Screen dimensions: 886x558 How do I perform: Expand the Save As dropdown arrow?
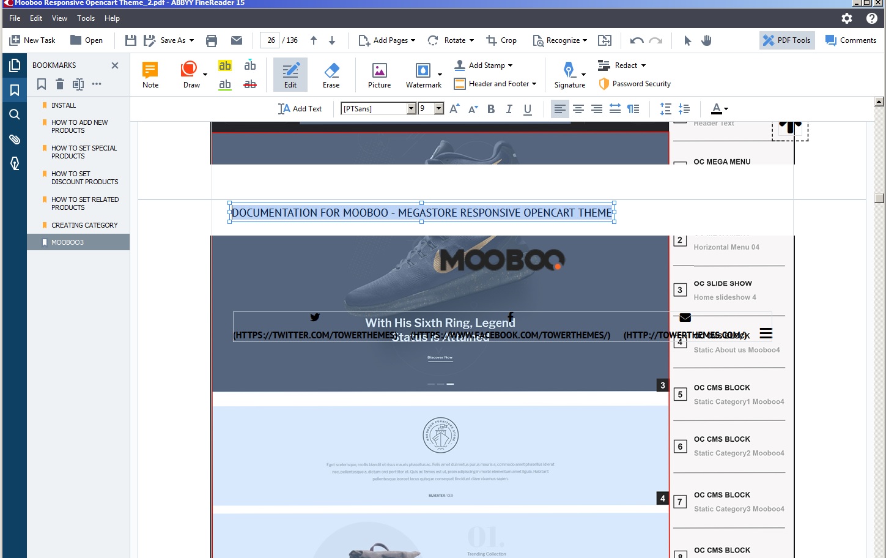point(191,40)
